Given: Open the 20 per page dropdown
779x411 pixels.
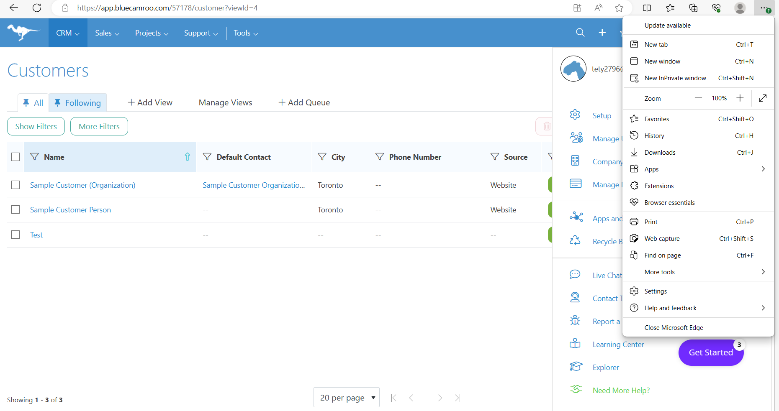Looking at the screenshot, I should 347,397.
